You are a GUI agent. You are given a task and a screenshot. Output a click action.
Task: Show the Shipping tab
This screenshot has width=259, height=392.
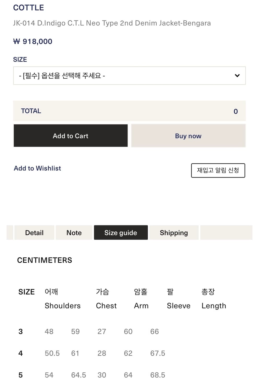[x=174, y=233]
